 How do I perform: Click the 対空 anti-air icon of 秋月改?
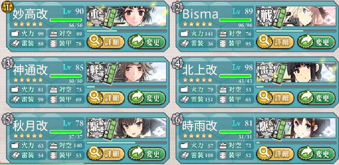point(54,145)
